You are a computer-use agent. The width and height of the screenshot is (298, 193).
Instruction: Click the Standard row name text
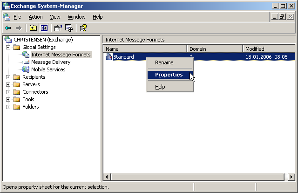tap(123, 57)
